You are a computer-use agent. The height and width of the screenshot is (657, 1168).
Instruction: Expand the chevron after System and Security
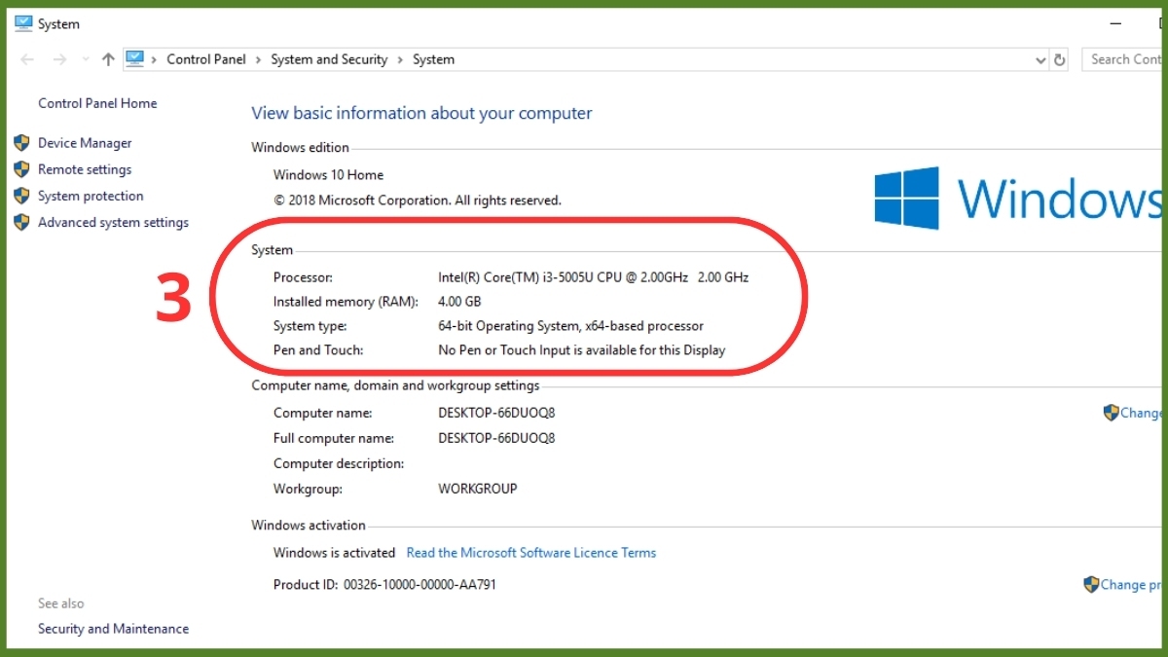pyautogui.click(x=400, y=59)
